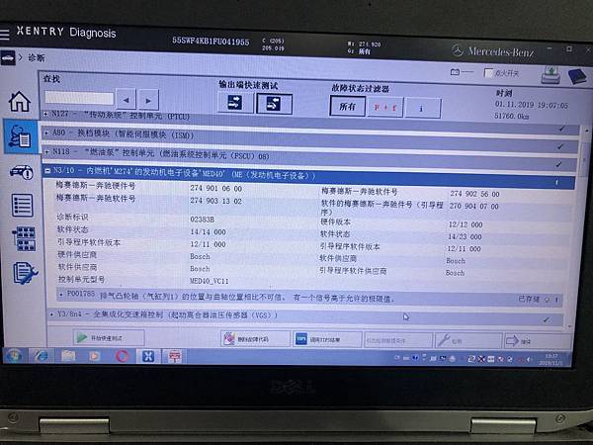Click the scroll up arrow of the list
The width and height of the screenshot is (593, 445).
586,131
